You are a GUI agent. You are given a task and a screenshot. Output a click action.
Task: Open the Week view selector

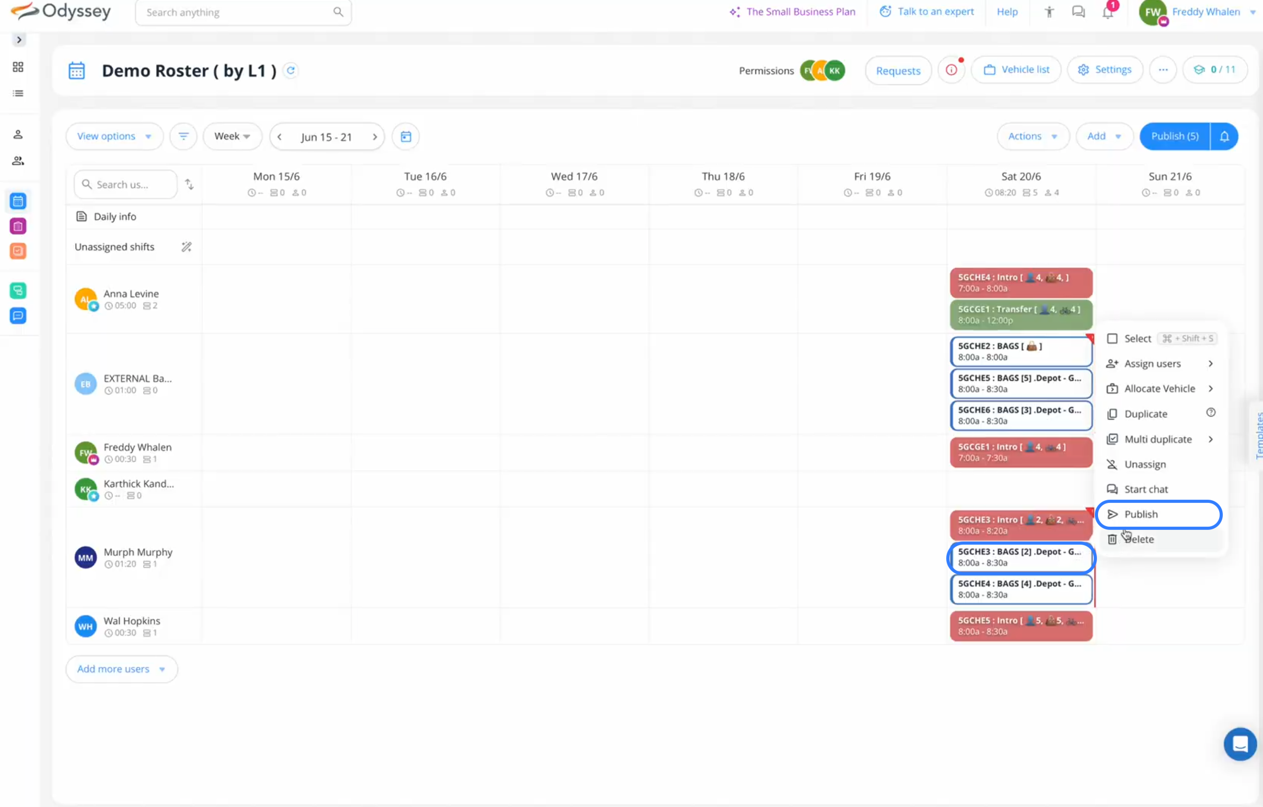coord(232,136)
